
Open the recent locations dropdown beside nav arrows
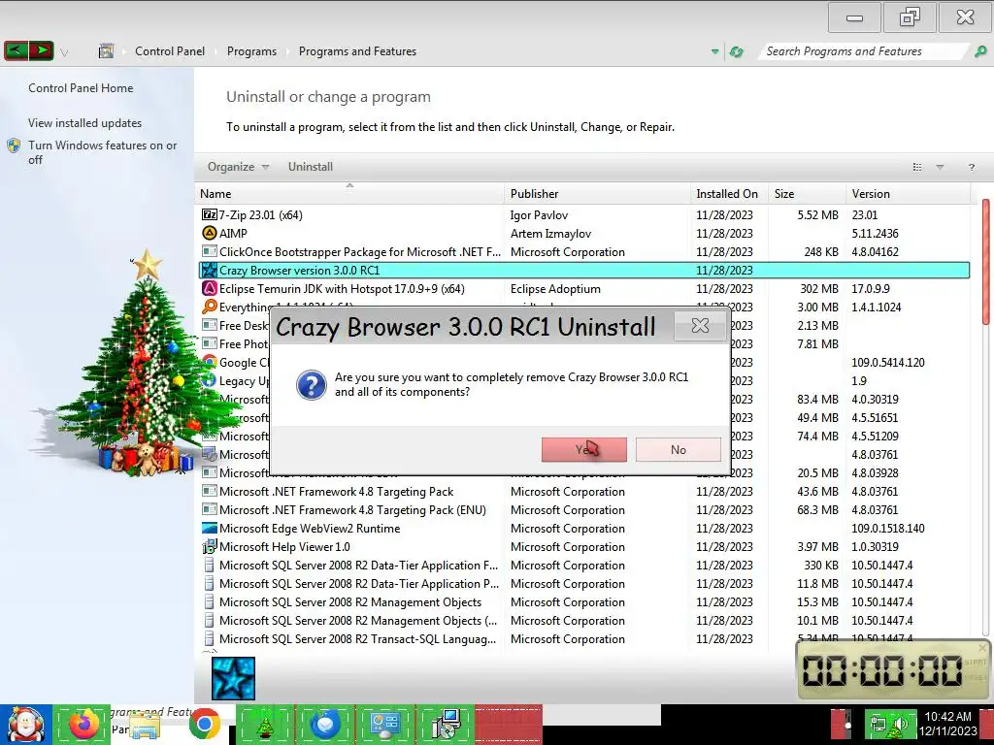64,52
